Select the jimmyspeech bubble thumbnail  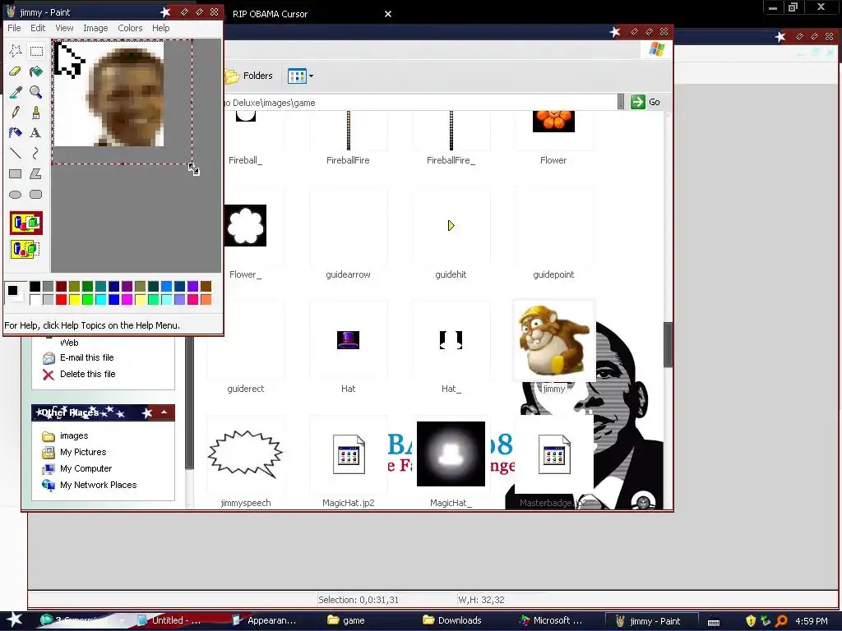(245, 454)
